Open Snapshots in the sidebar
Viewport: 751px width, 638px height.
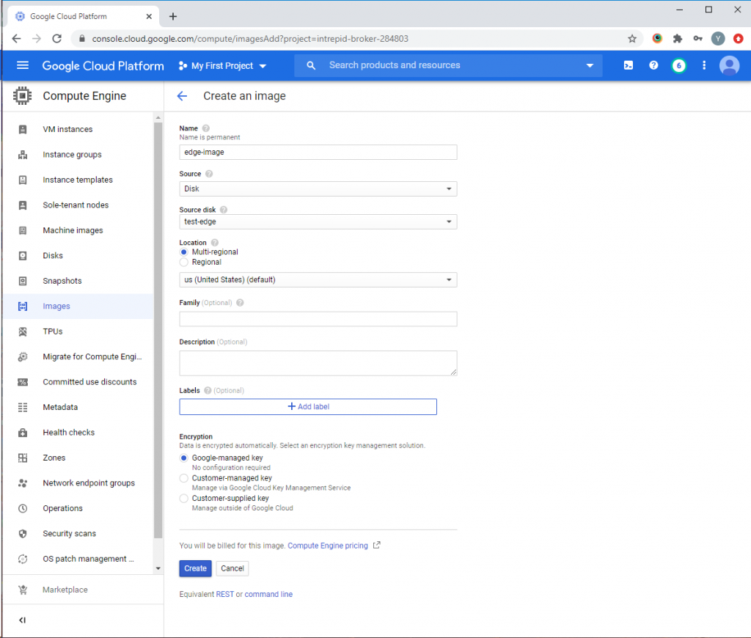pyautogui.click(x=62, y=281)
